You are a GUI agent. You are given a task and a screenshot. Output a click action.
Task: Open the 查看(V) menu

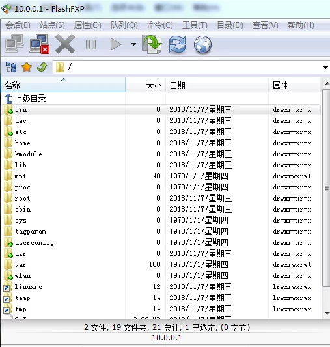(x=265, y=25)
